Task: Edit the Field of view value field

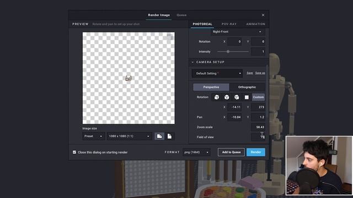Action: click(258, 137)
